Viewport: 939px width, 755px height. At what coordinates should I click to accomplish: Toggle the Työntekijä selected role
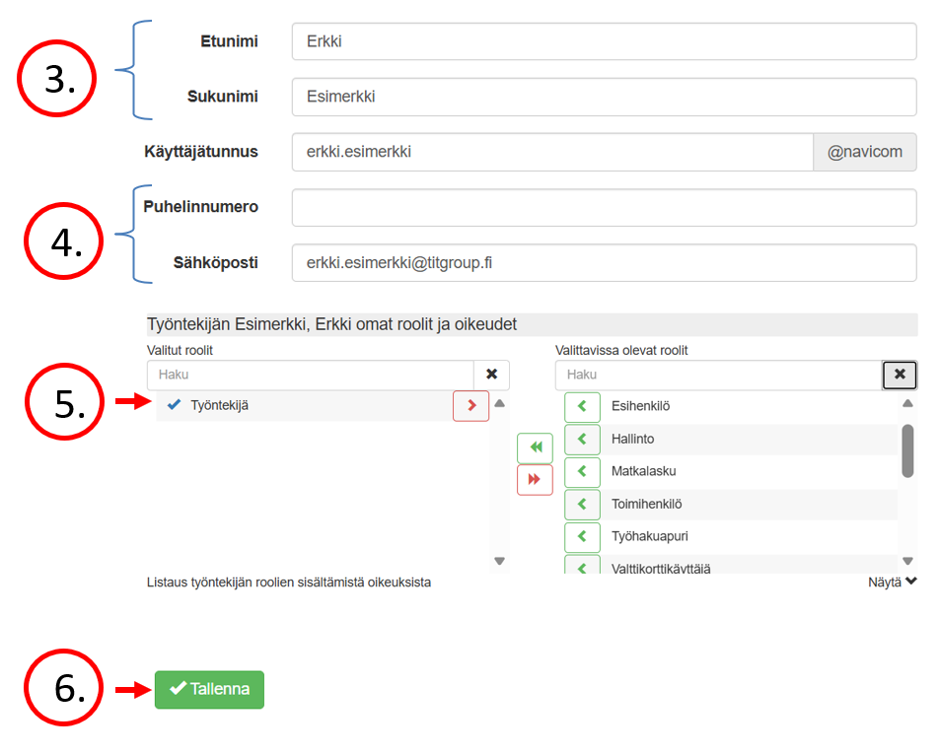click(x=217, y=405)
